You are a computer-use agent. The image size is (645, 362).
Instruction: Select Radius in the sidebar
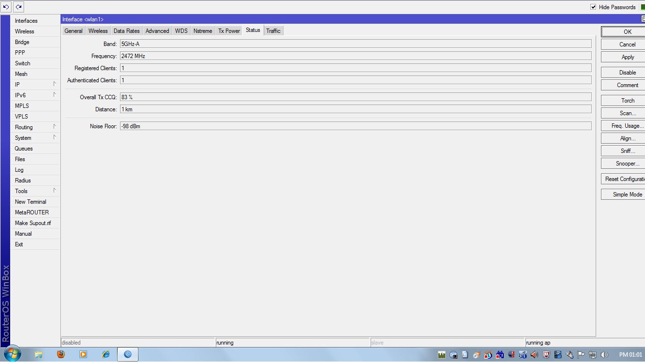(35, 181)
